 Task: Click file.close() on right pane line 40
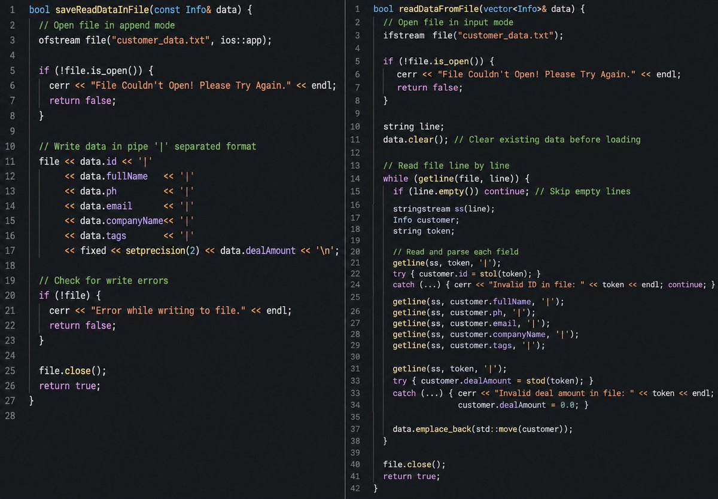click(x=415, y=464)
